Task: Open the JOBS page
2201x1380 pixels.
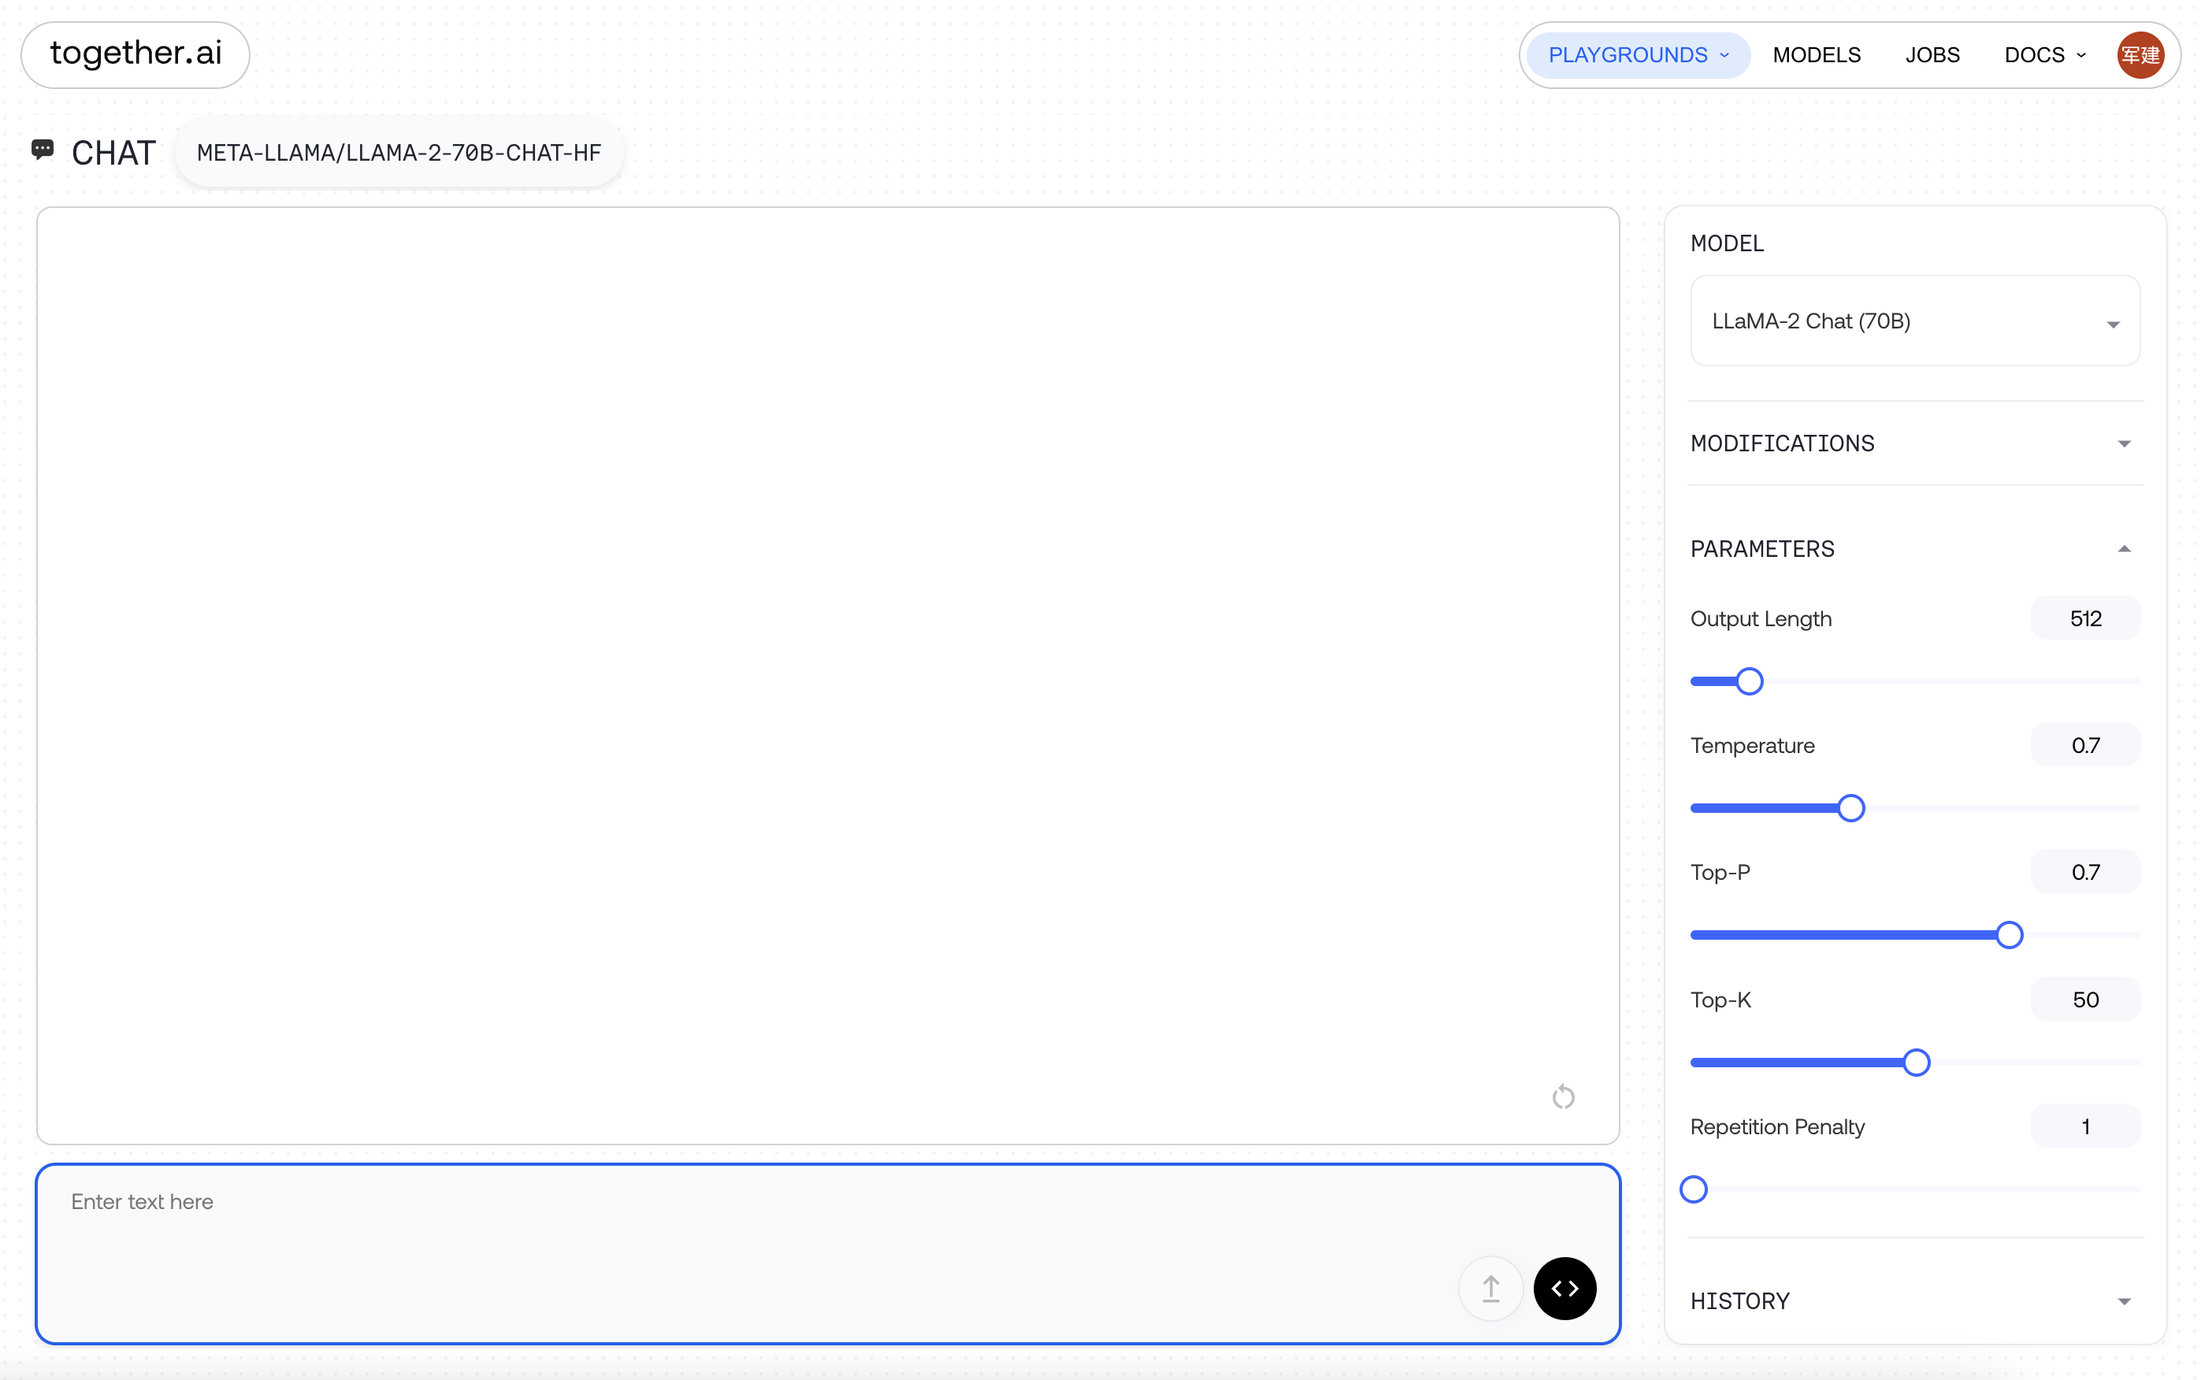Action: click(1932, 56)
